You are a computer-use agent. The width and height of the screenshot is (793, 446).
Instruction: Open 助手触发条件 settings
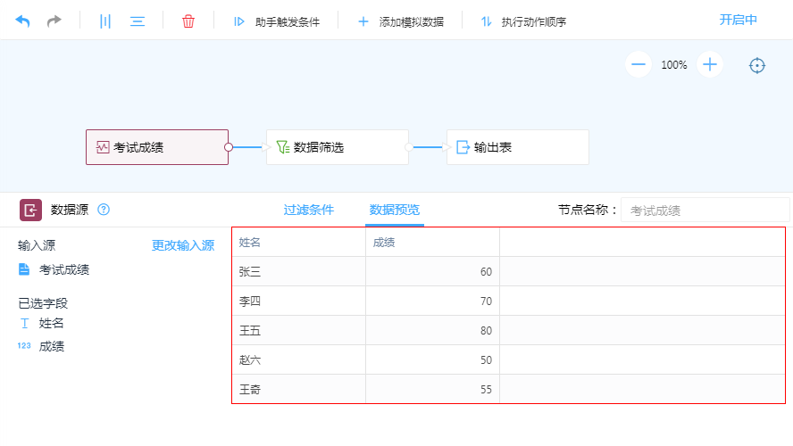276,21
